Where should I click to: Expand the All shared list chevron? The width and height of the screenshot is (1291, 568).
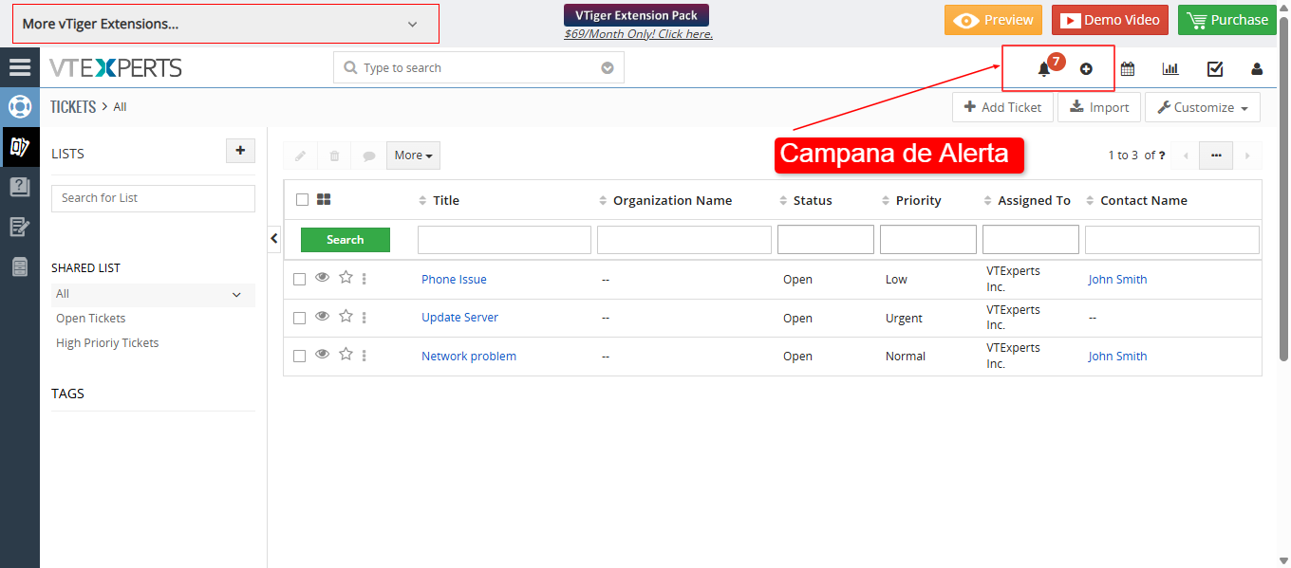(236, 295)
